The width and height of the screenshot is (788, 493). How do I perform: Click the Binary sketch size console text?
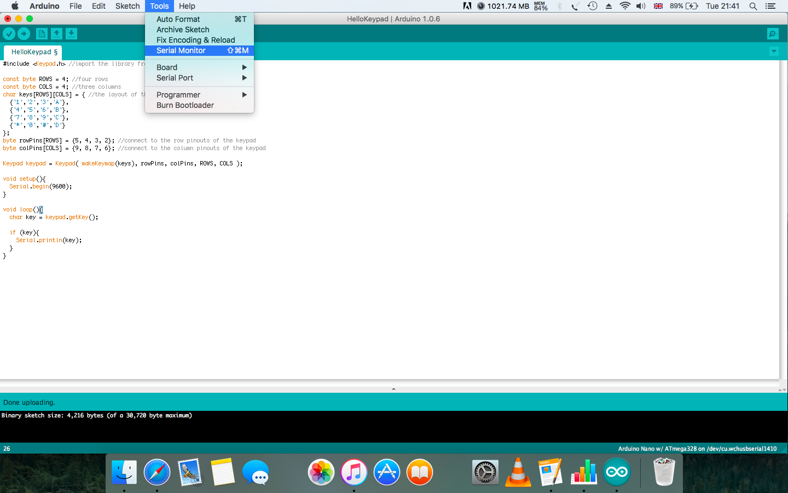coord(96,415)
